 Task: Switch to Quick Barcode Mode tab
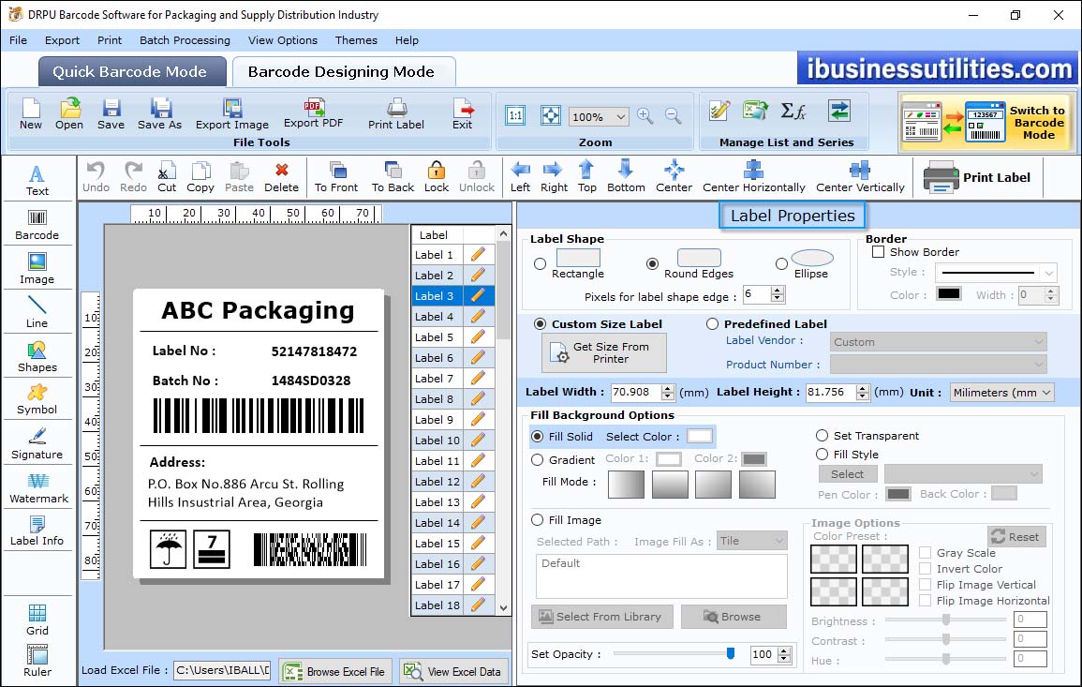click(x=132, y=72)
